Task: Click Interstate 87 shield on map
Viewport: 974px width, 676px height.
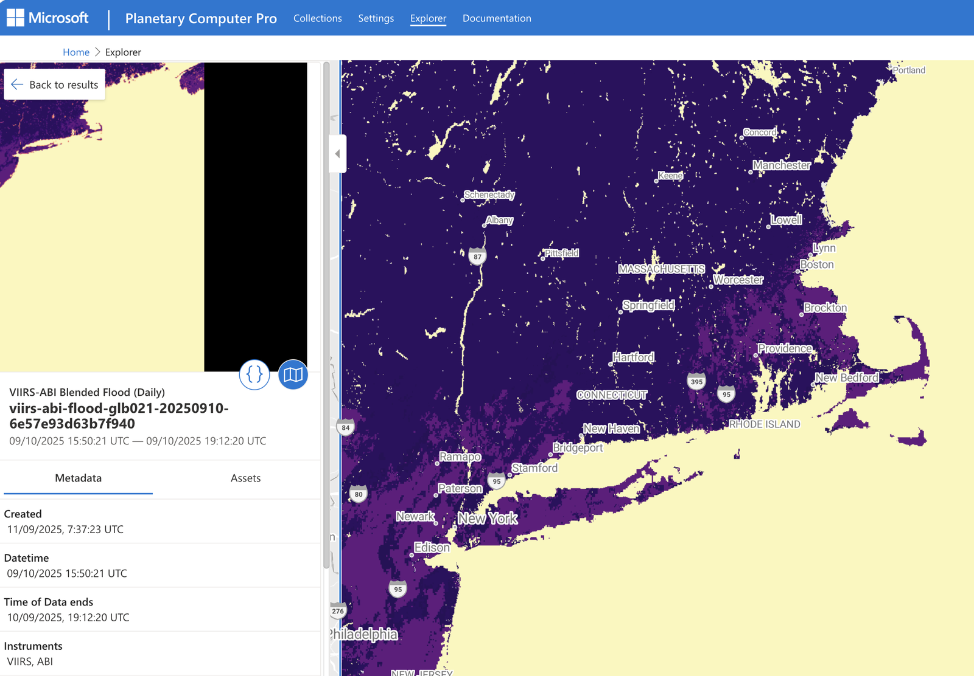Action: point(477,256)
